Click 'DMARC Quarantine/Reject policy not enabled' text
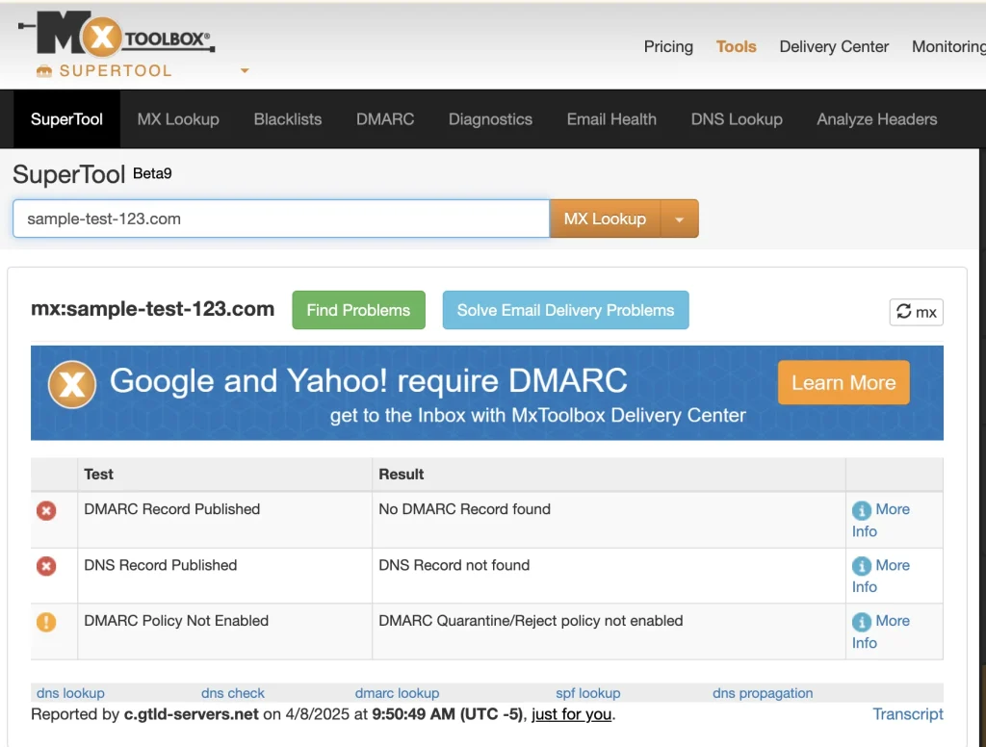Image resolution: width=986 pixels, height=747 pixels. [x=531, y=621]
